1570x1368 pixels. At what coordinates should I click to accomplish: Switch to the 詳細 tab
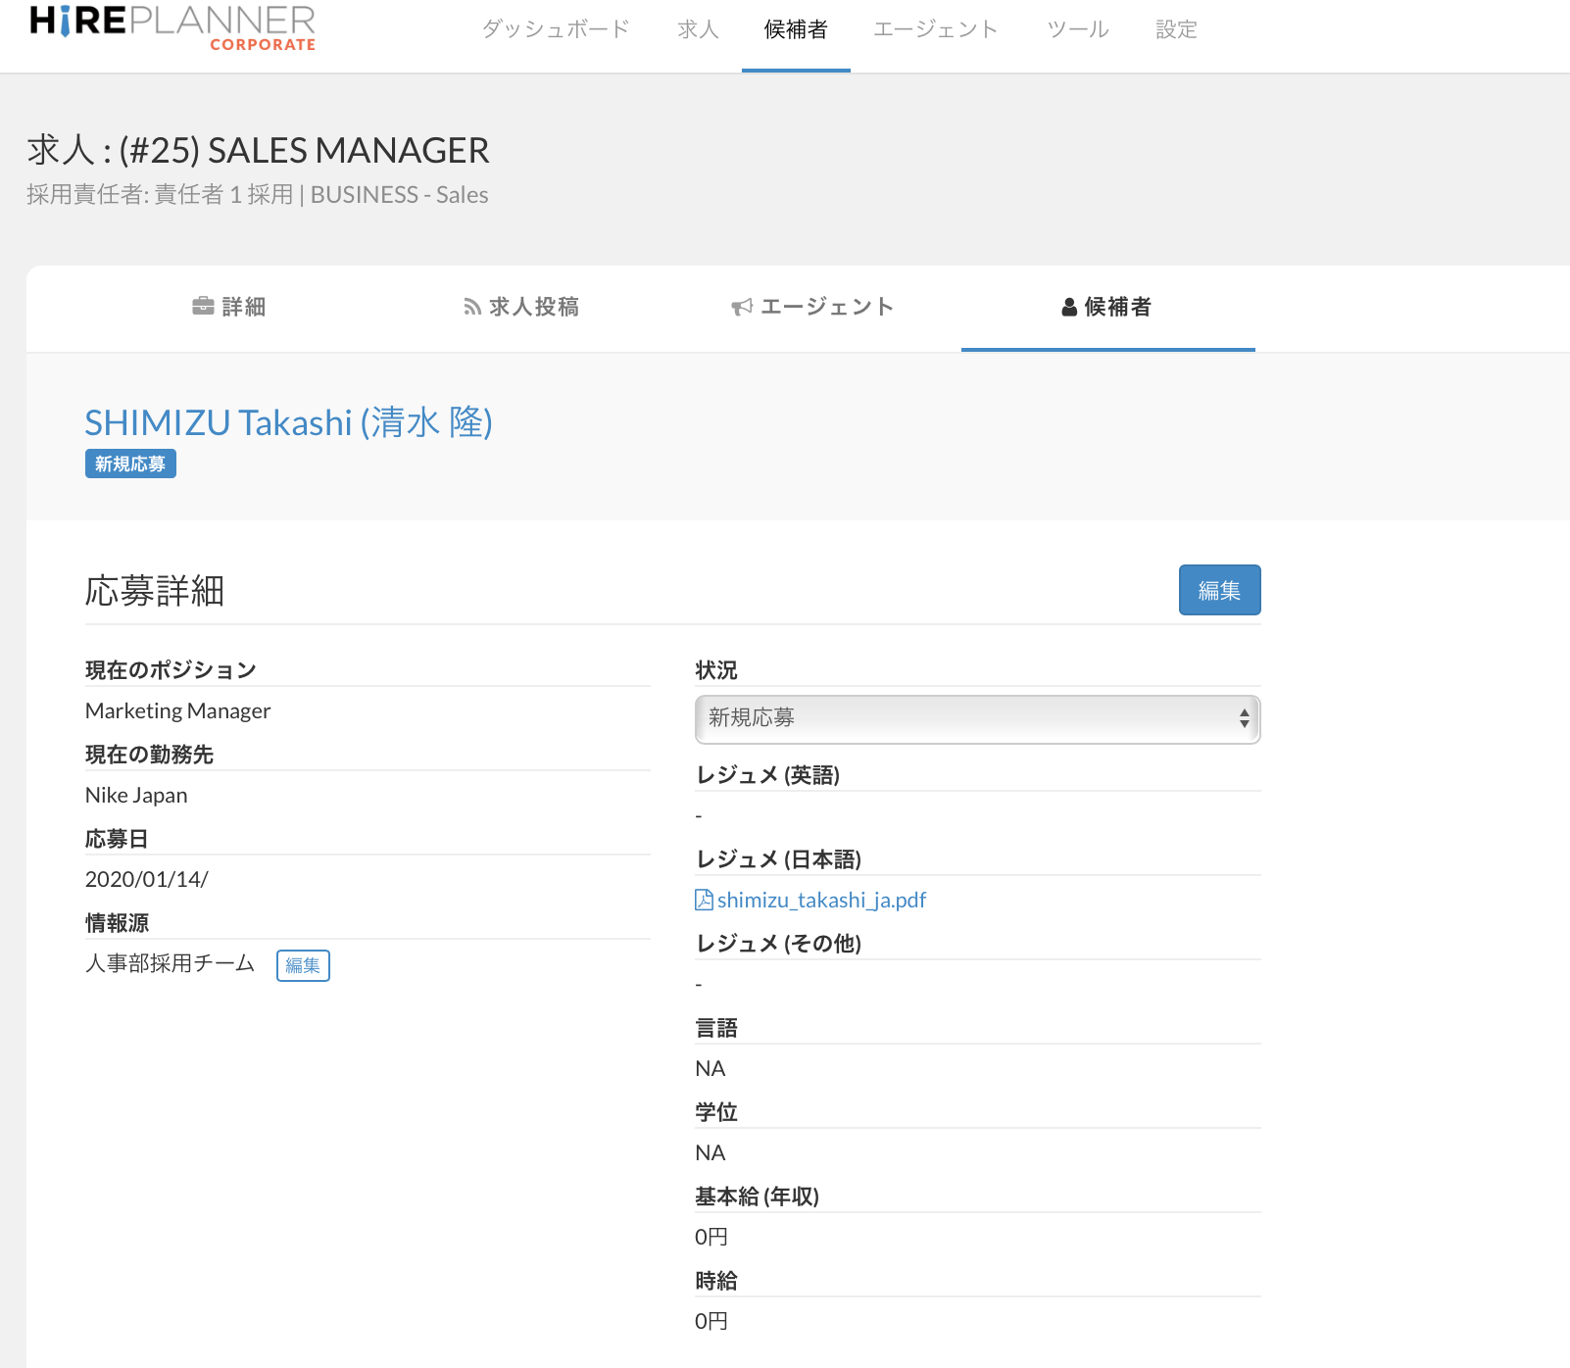click(x=242, y=308)
